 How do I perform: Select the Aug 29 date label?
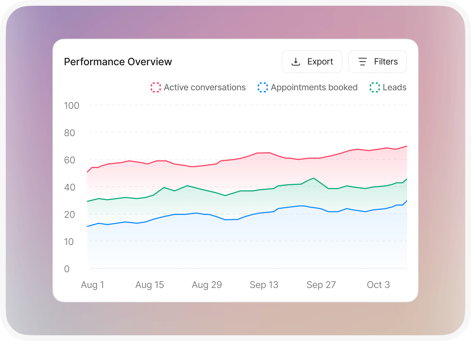207,285
